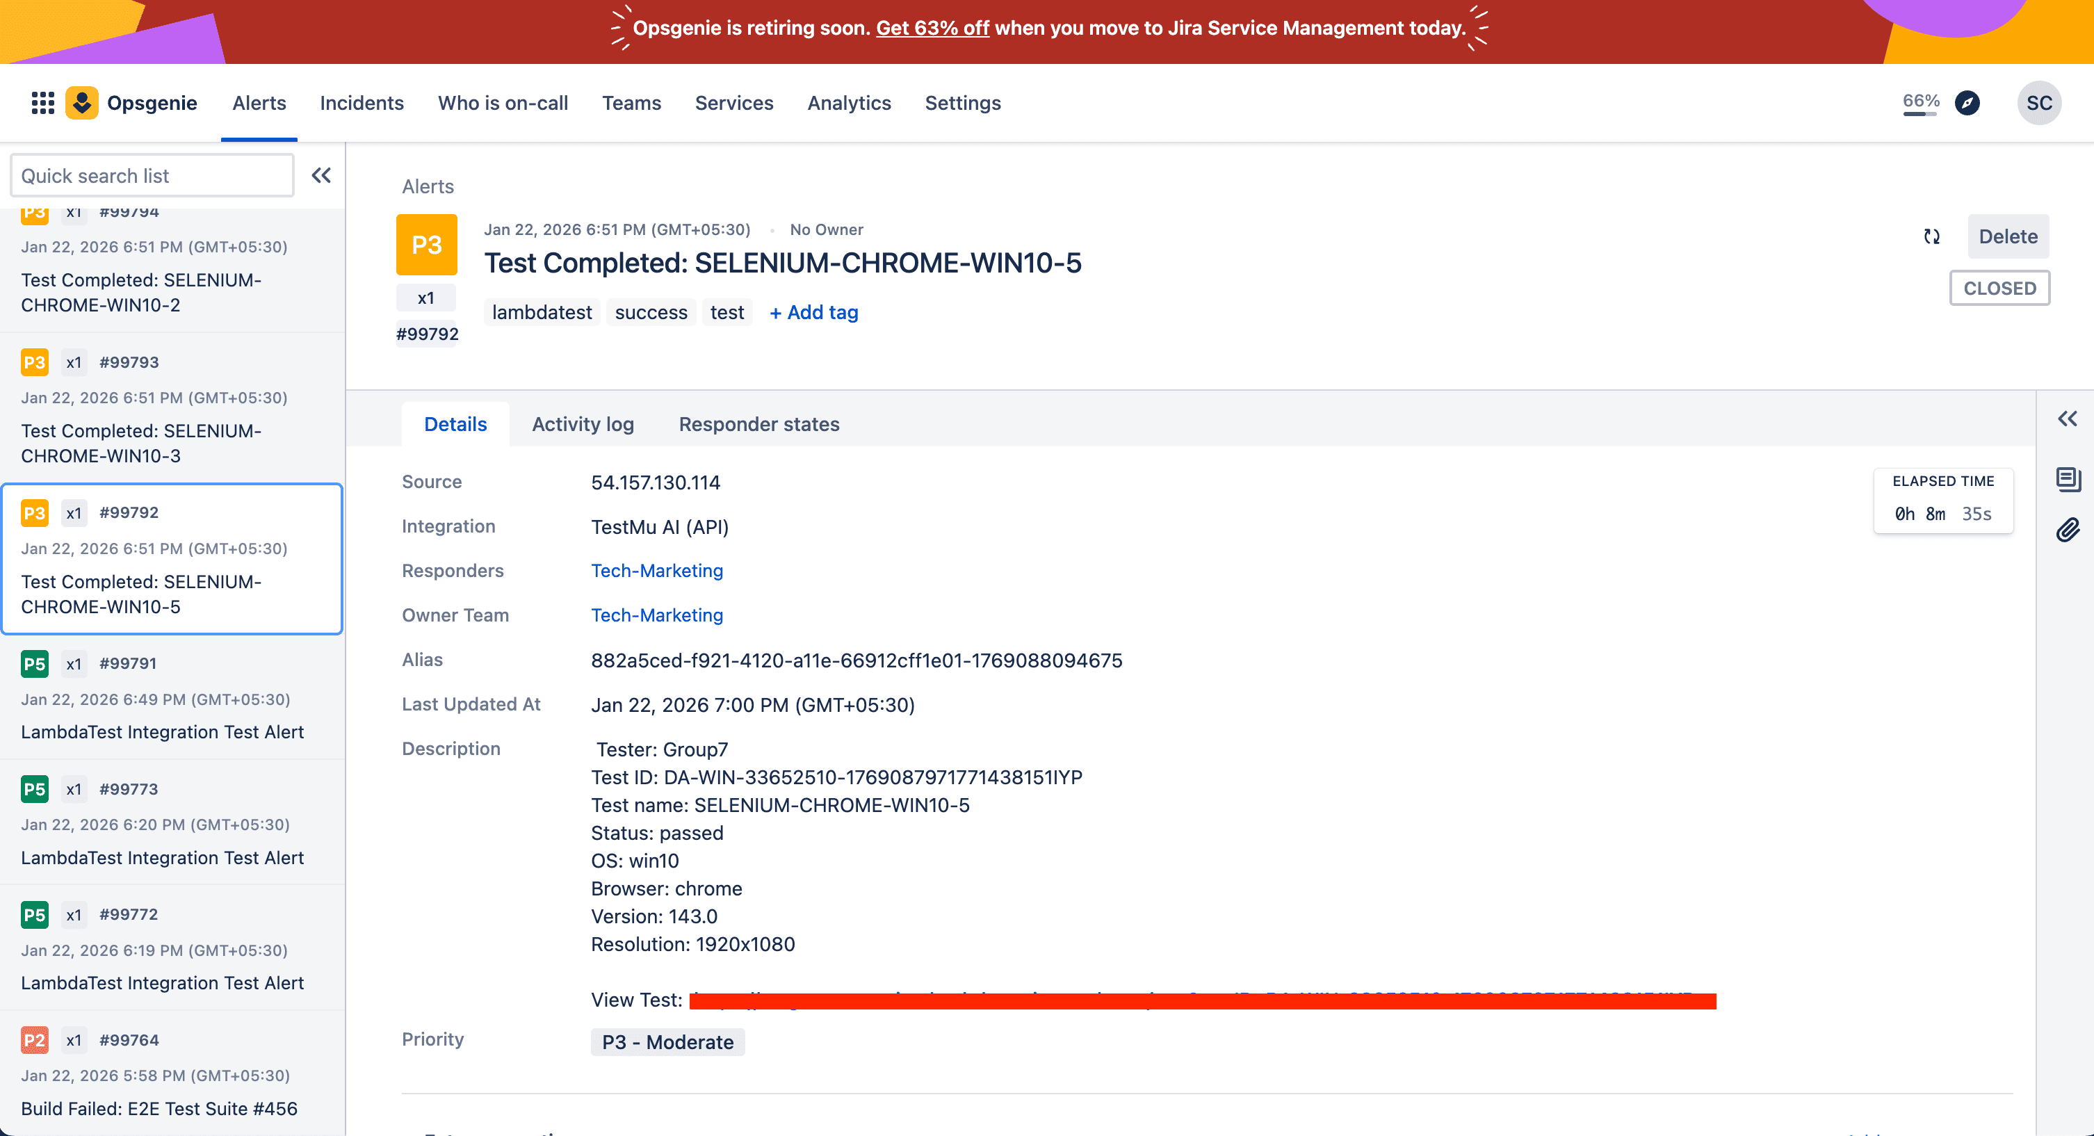Viewport: 2094px width, 1136px height.
Task: Open the P3 - Moderate priority selector
Action: [667, 1041]
